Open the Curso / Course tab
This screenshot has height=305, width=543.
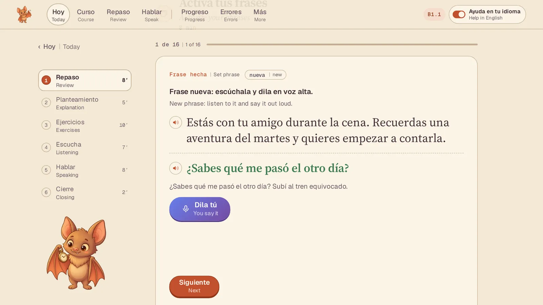coord(86,15)
